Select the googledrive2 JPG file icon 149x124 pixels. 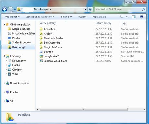click(x=41, y=56)
